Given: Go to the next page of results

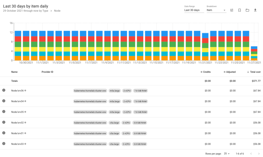Looking at the screenshot, I should point(259,153).
